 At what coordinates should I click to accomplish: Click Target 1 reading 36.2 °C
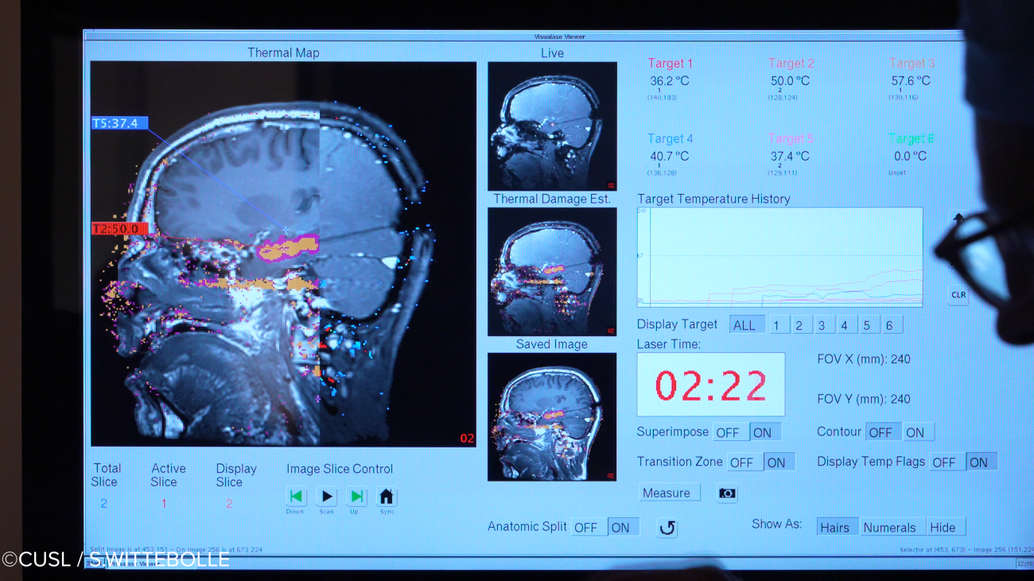pos(670,80)
